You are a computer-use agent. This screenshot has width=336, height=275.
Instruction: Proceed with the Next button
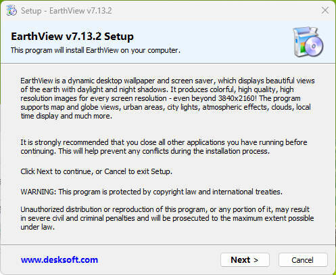pos(245,260)
